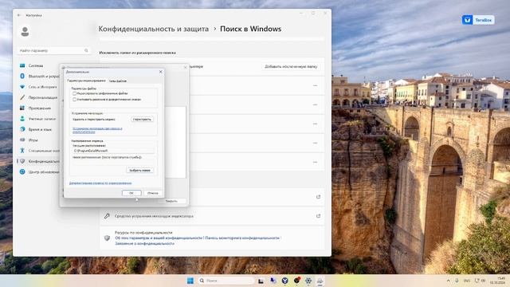Click the Найти параметр search field
510x287 pixels.
(x=53, y=50)
